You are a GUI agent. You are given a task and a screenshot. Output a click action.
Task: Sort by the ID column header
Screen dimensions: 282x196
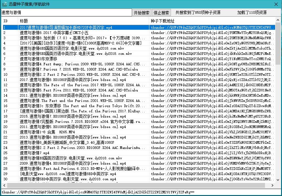click(x=9, y=21)
